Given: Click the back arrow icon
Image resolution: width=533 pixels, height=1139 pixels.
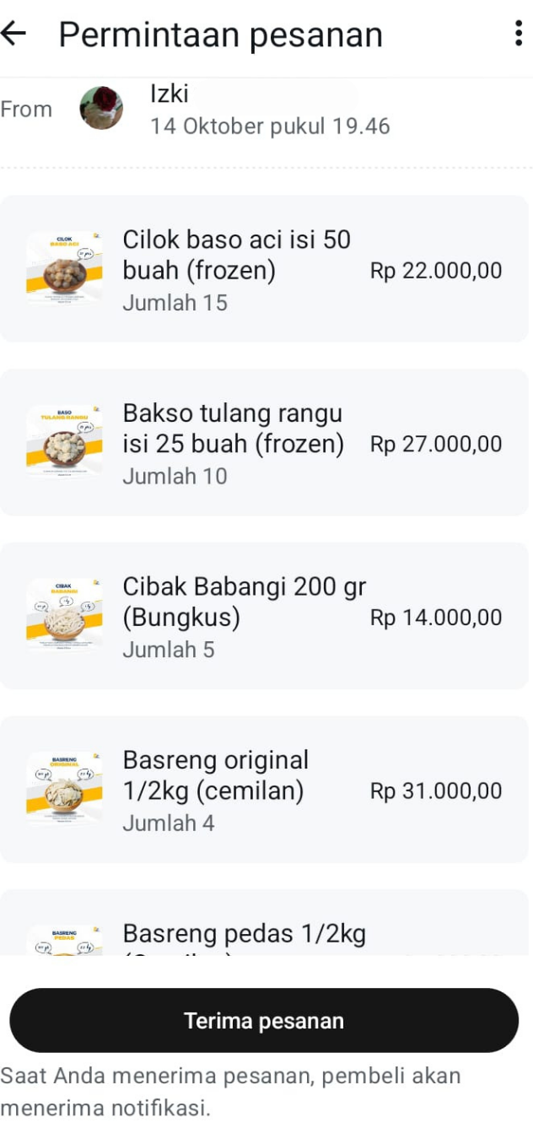Looking at the screenshot, I should (17, 33).
